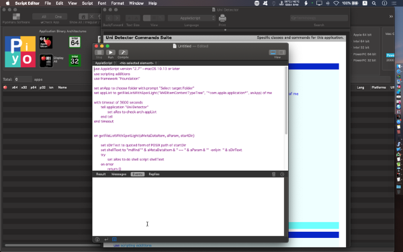Open the Apple menu
The width and height of the screenshot is (403, 252).
click(7, 3)
